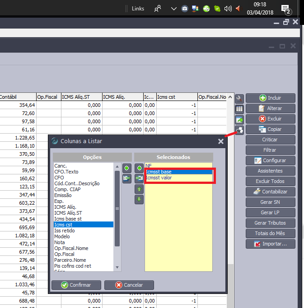Move selected column down with green arrow
Image resolution: width=304 pixels, height=308 pixels.
139,199
